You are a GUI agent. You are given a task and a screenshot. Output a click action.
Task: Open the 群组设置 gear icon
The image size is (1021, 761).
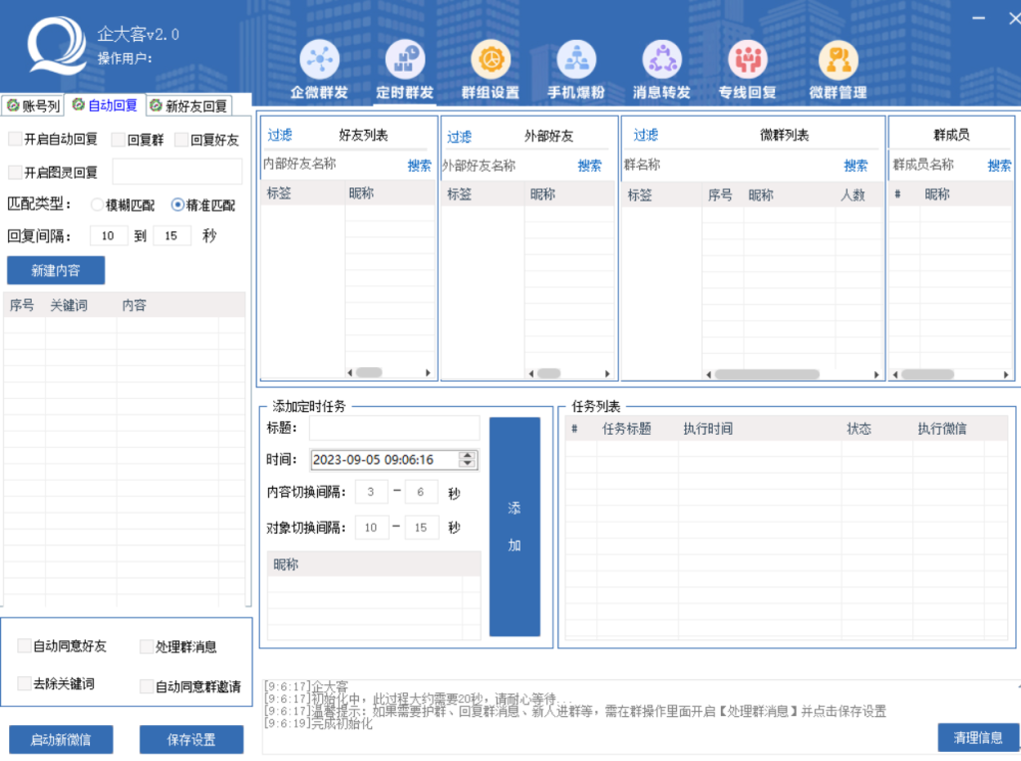pos(491,60)
